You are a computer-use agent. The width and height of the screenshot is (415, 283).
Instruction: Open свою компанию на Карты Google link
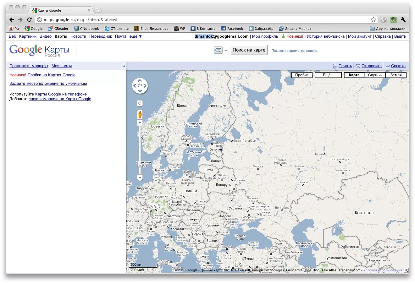click(x=60, y=99)
